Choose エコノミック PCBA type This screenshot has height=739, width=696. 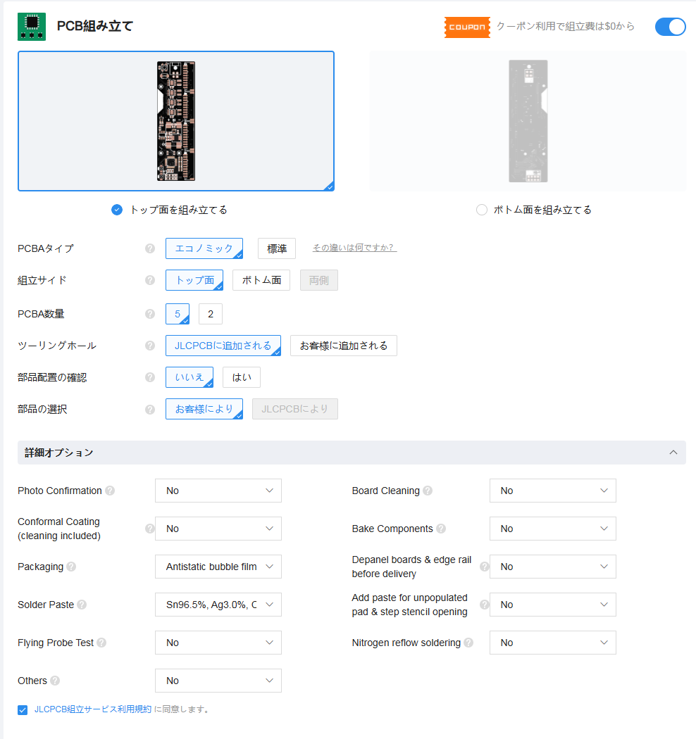(x=204, y=248)
